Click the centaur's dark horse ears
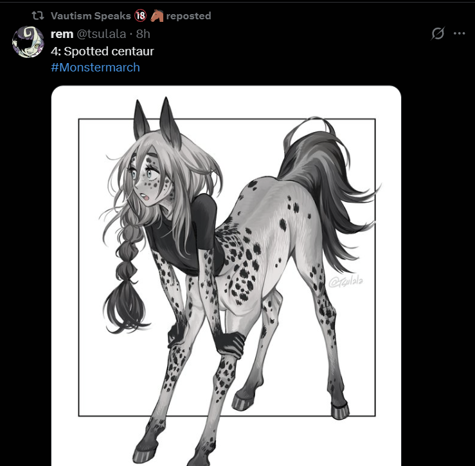This screenshot has width=475, height=466. tap(157, 122)
